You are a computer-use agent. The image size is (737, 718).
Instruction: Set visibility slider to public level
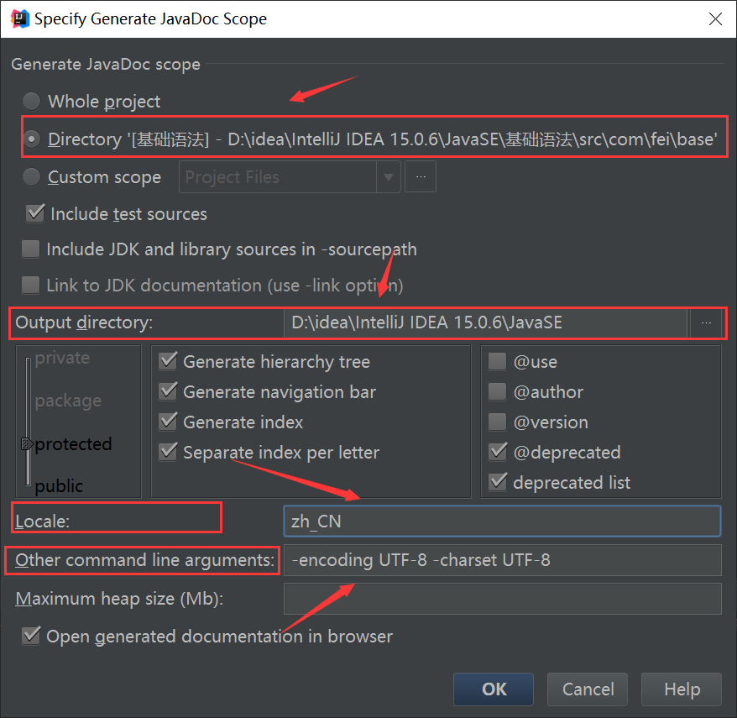click(59, 485)
